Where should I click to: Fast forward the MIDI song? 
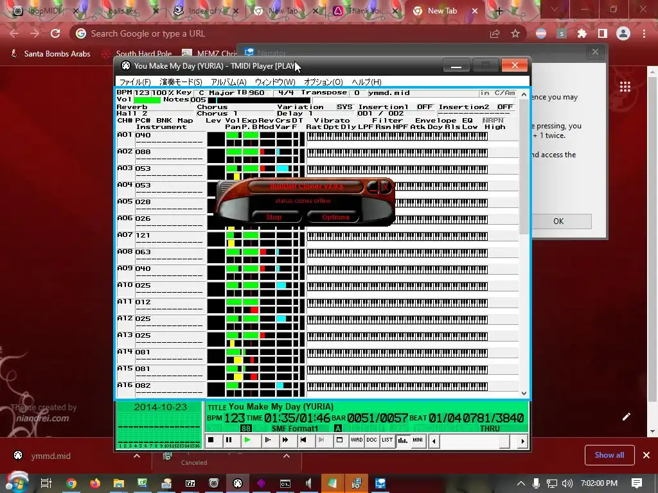[x=285, y=440]
